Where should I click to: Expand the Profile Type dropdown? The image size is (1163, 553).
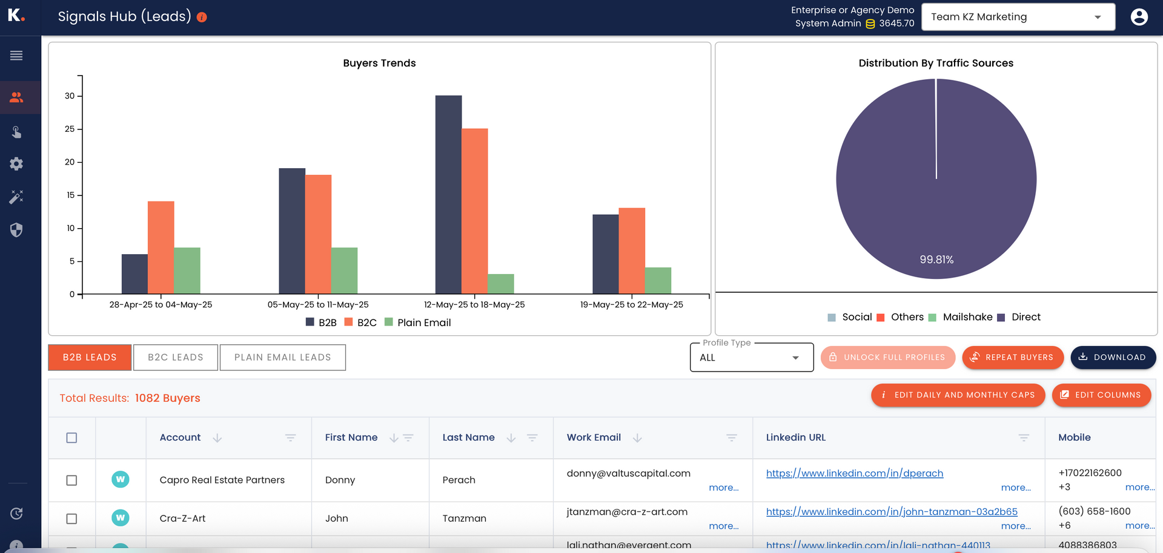751,358
